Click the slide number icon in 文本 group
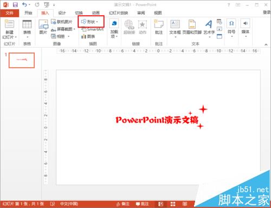 220,29
